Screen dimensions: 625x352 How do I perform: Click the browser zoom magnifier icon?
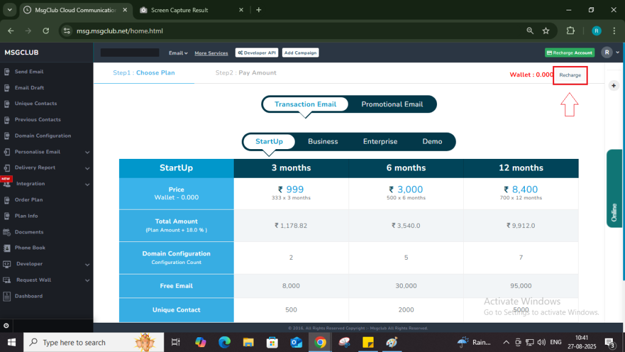coord(530,31)
